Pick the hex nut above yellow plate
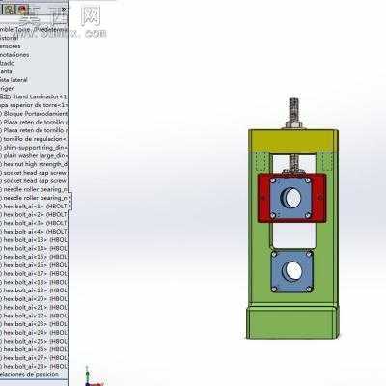Image resolution: width=386 pixels, height=386 pixels. 293,124
